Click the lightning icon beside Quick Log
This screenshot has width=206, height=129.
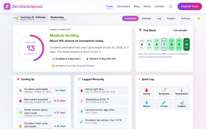coord(140,79)
